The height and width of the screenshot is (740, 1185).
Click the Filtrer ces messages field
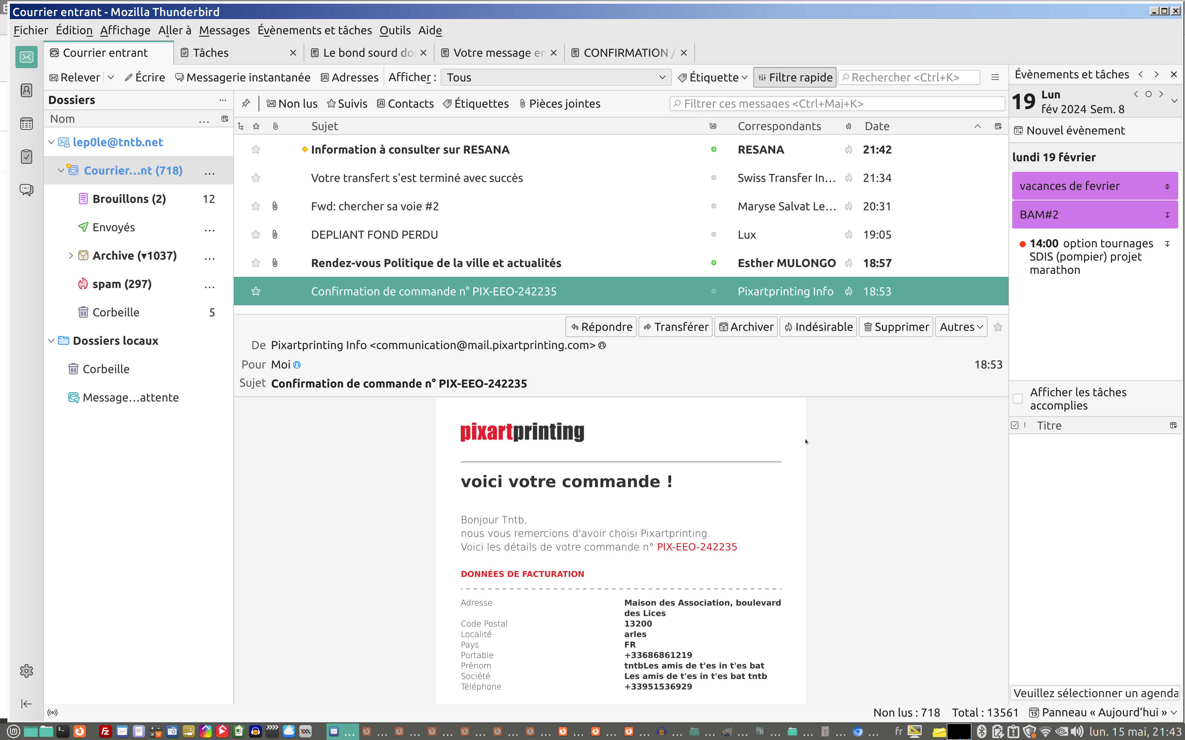pos(837,103)
